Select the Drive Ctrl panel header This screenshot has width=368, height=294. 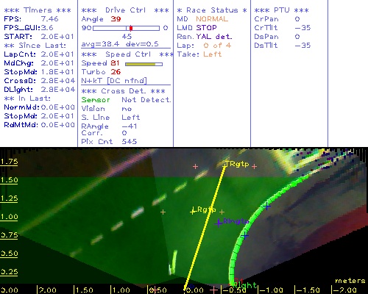125,10
